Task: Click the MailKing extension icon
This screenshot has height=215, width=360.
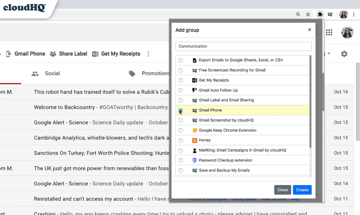Action: (x=194, y=150)
